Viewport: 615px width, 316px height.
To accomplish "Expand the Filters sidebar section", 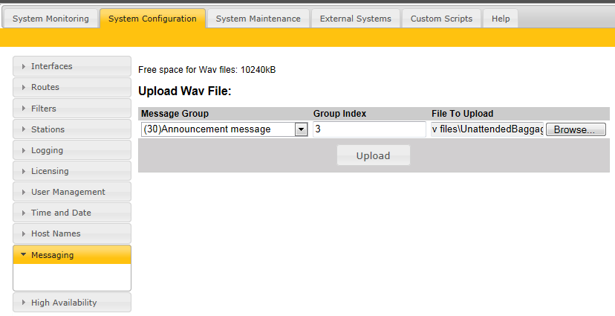I will (72, 109).
